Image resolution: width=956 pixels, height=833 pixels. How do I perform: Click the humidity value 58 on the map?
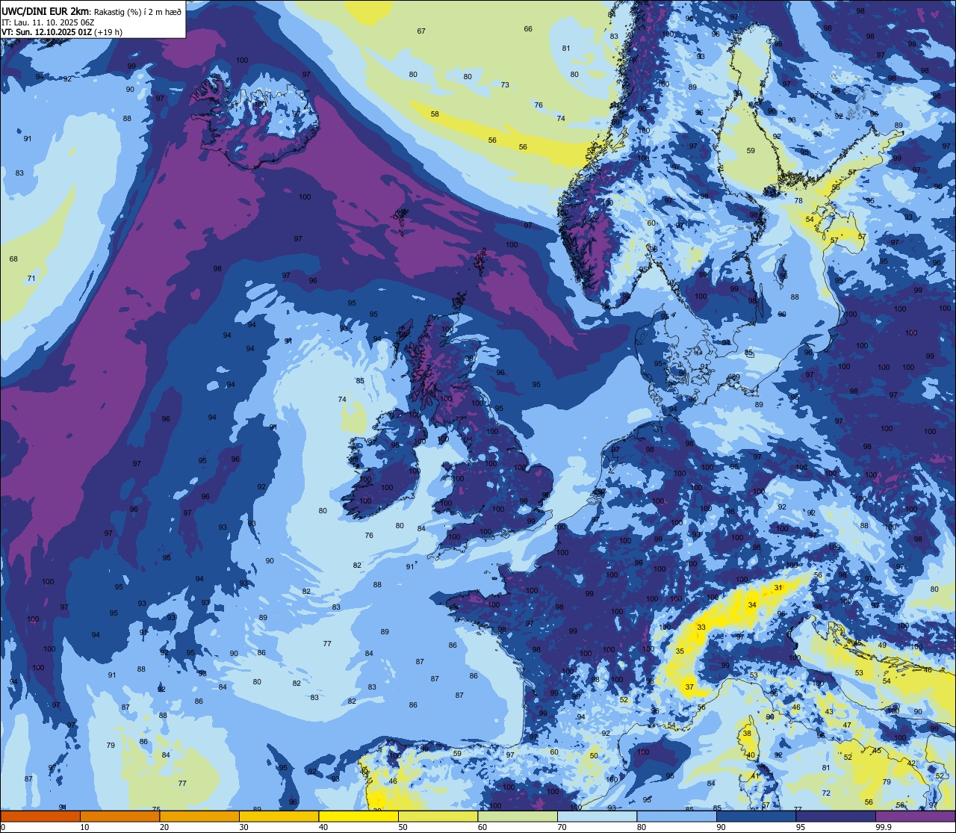[x=435, y=114]
